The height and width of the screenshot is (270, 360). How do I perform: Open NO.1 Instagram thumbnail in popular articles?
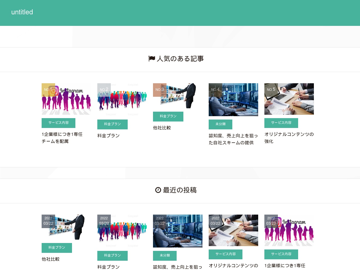point(66,99)
